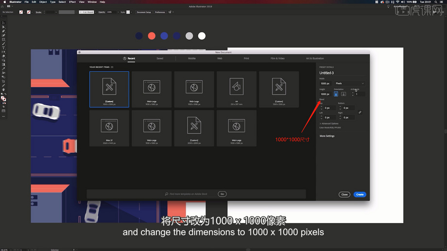Select the Artboard tool

3,81
